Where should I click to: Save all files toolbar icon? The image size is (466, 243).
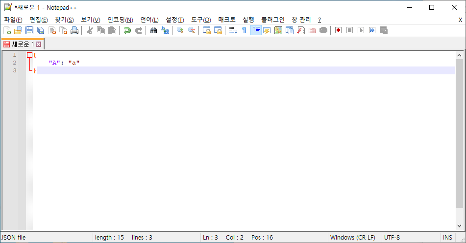click(x=41, y=30)
